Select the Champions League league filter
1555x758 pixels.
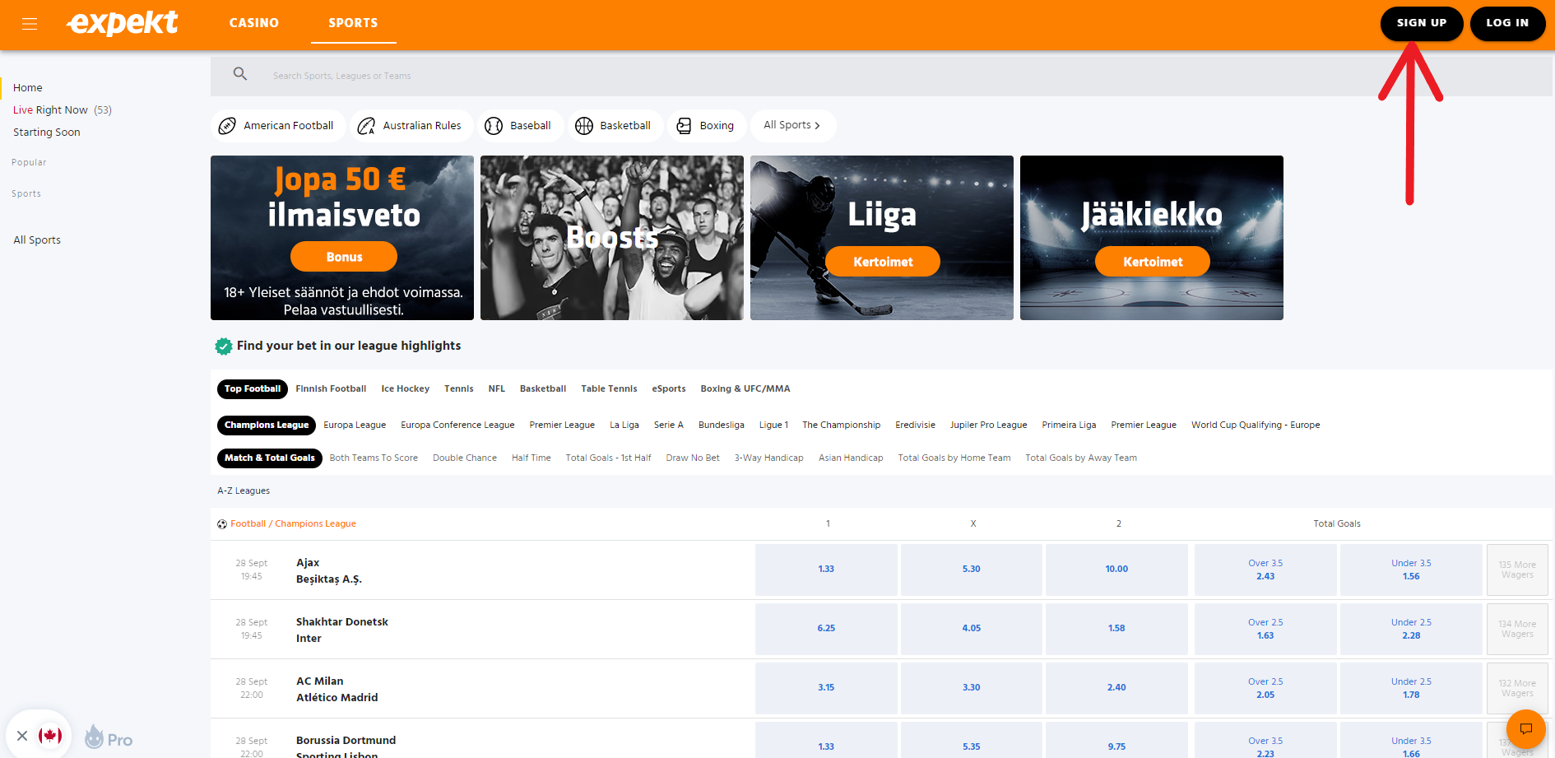(267, 426)
